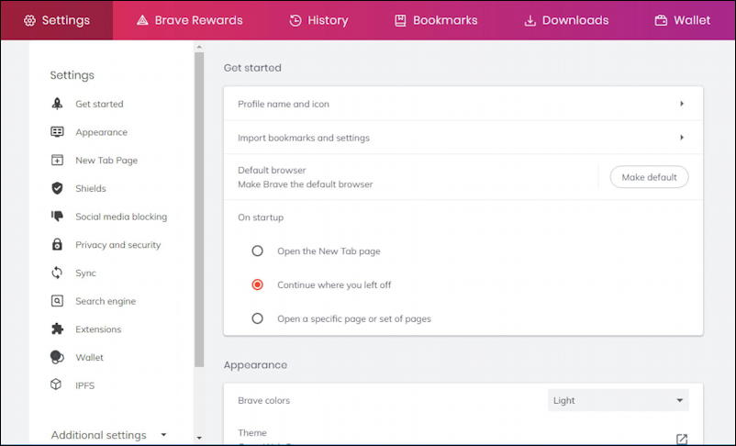Open the Theme external link icon
This screenshot has height=446, width=736.
click(682, 440)
